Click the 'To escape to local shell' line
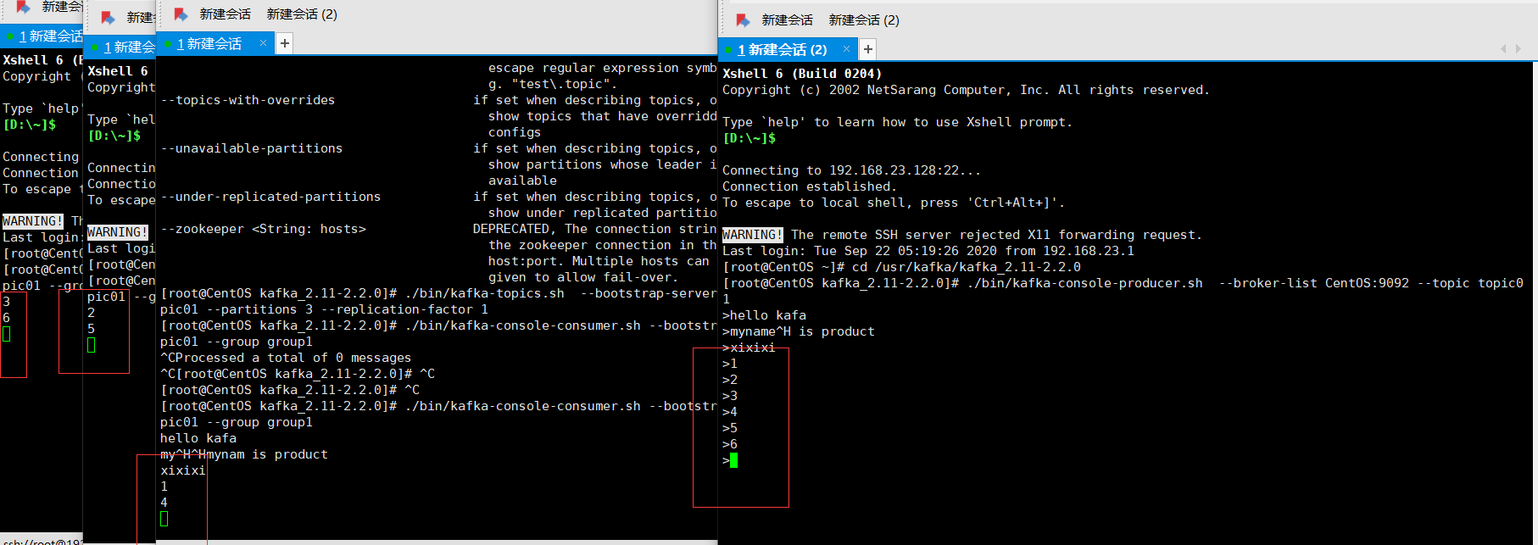This screenshot has height=545, width=1538. tap(894, 203)
